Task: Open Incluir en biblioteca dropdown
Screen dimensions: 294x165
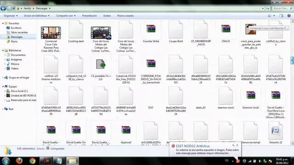Action: click(x=37, y=16)
